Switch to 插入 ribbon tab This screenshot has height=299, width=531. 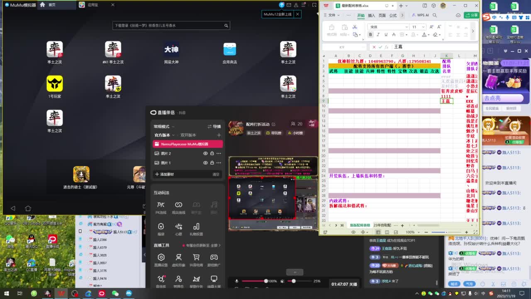(371, 15)
